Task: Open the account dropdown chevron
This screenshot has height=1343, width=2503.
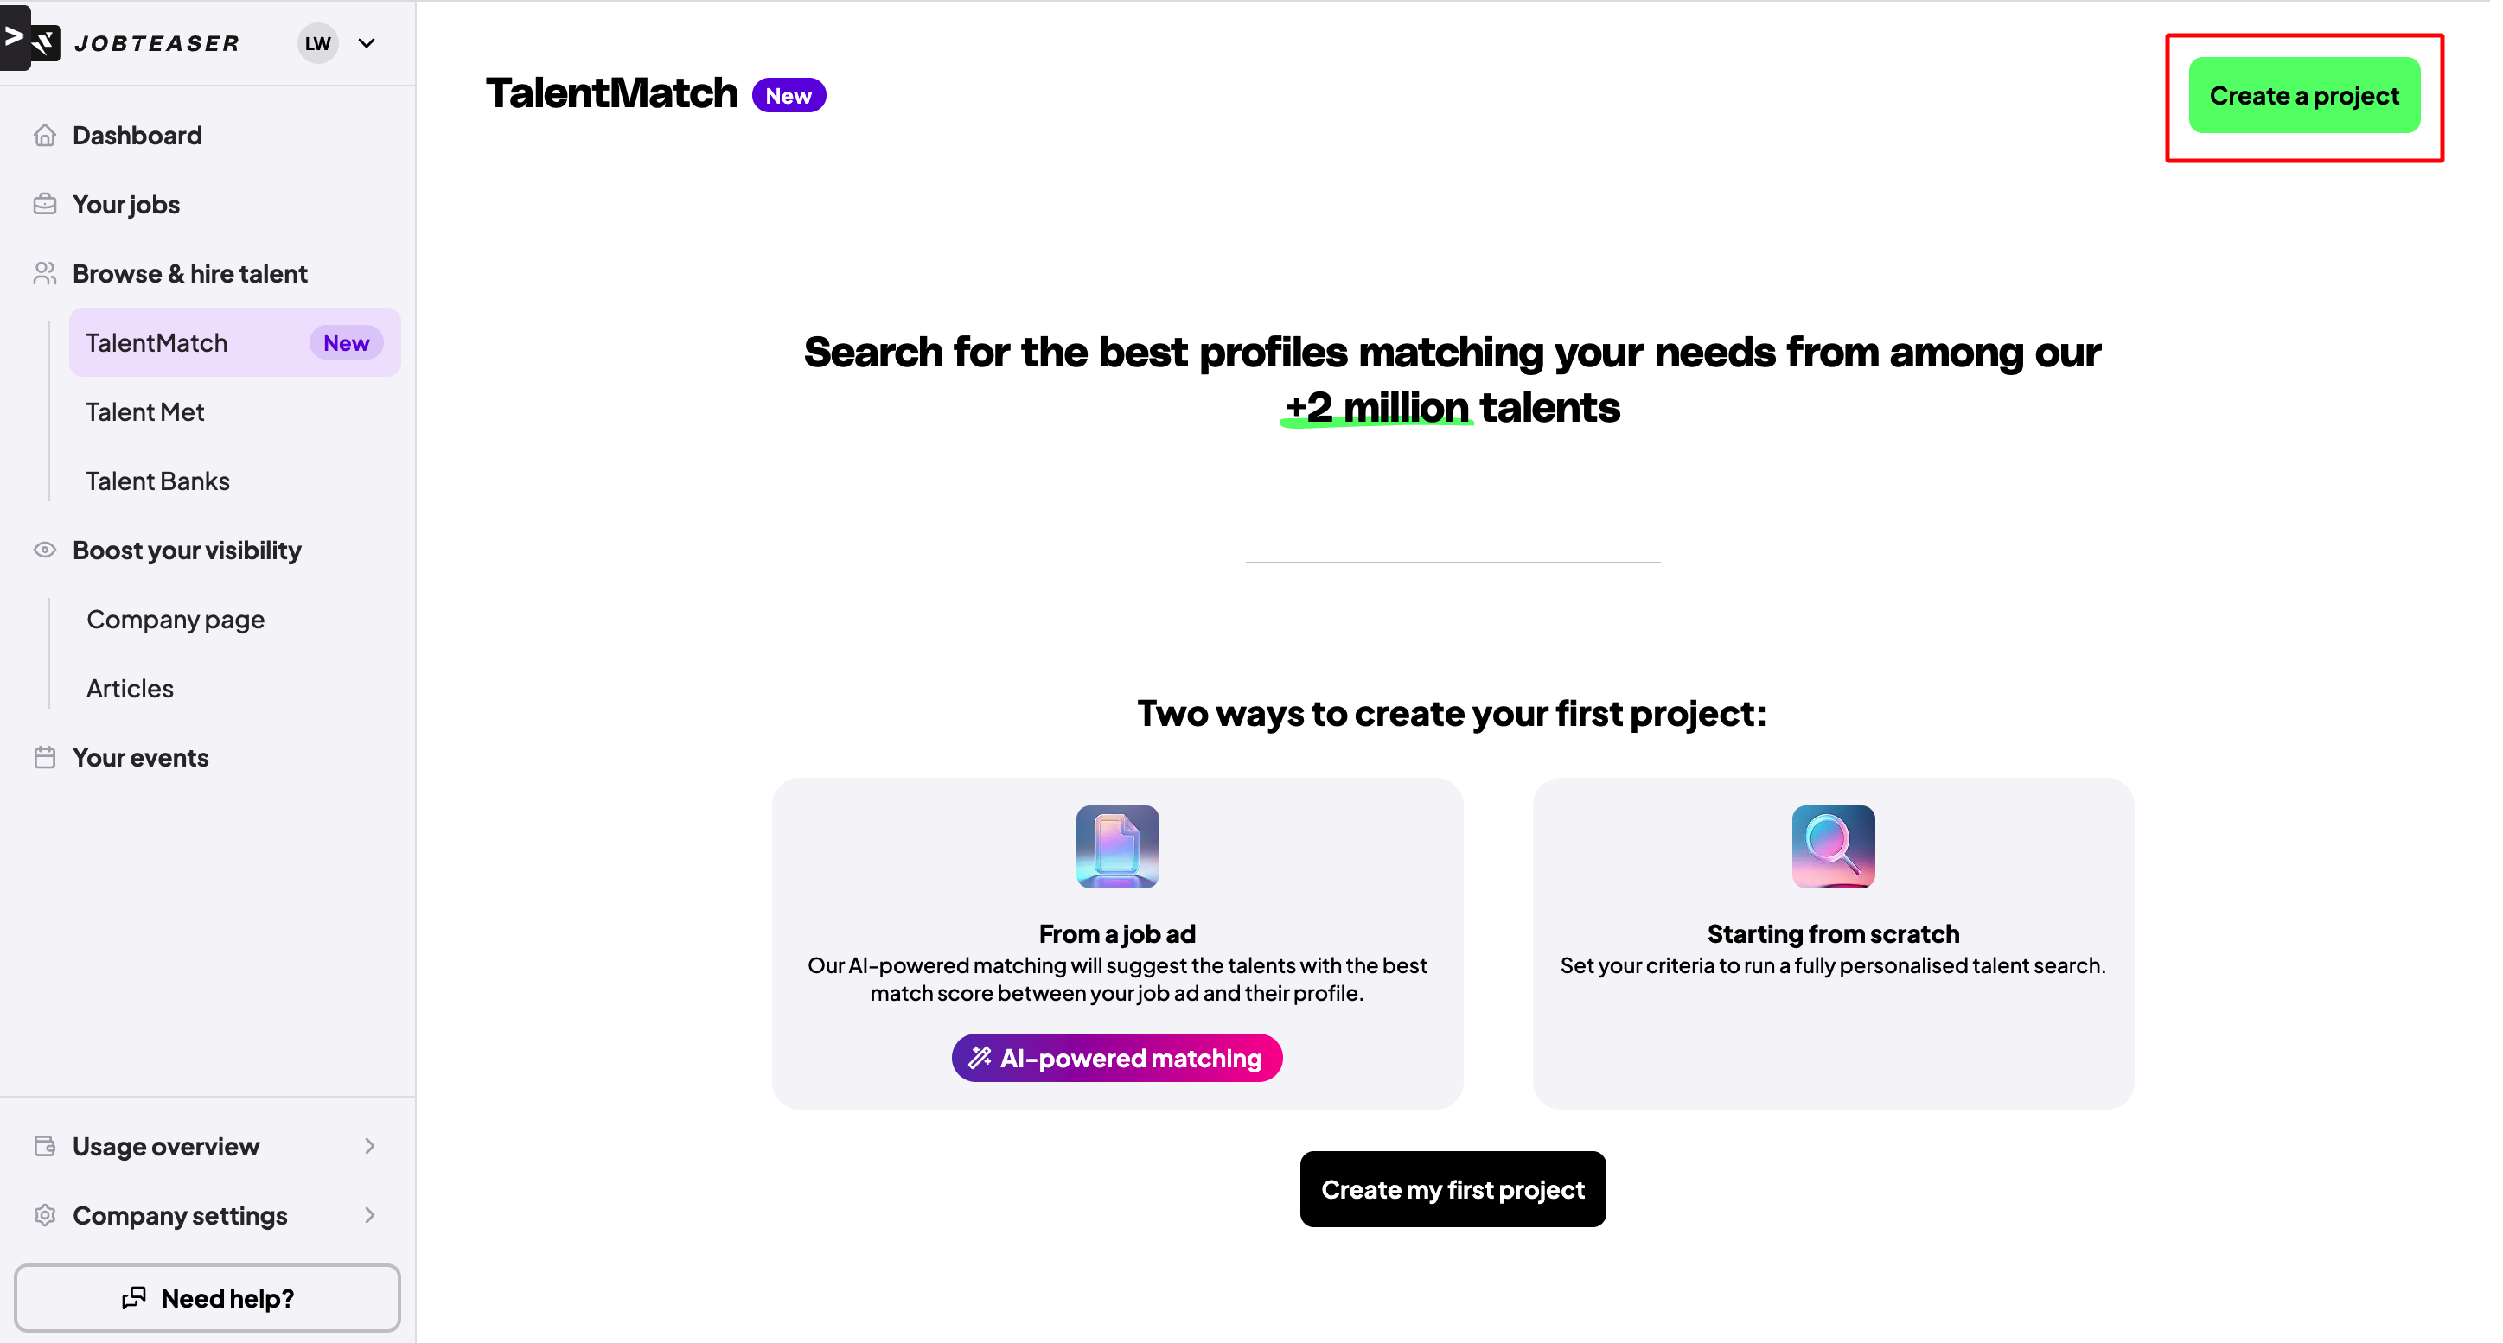Action: pyautogui.click(x=367, y=42)
